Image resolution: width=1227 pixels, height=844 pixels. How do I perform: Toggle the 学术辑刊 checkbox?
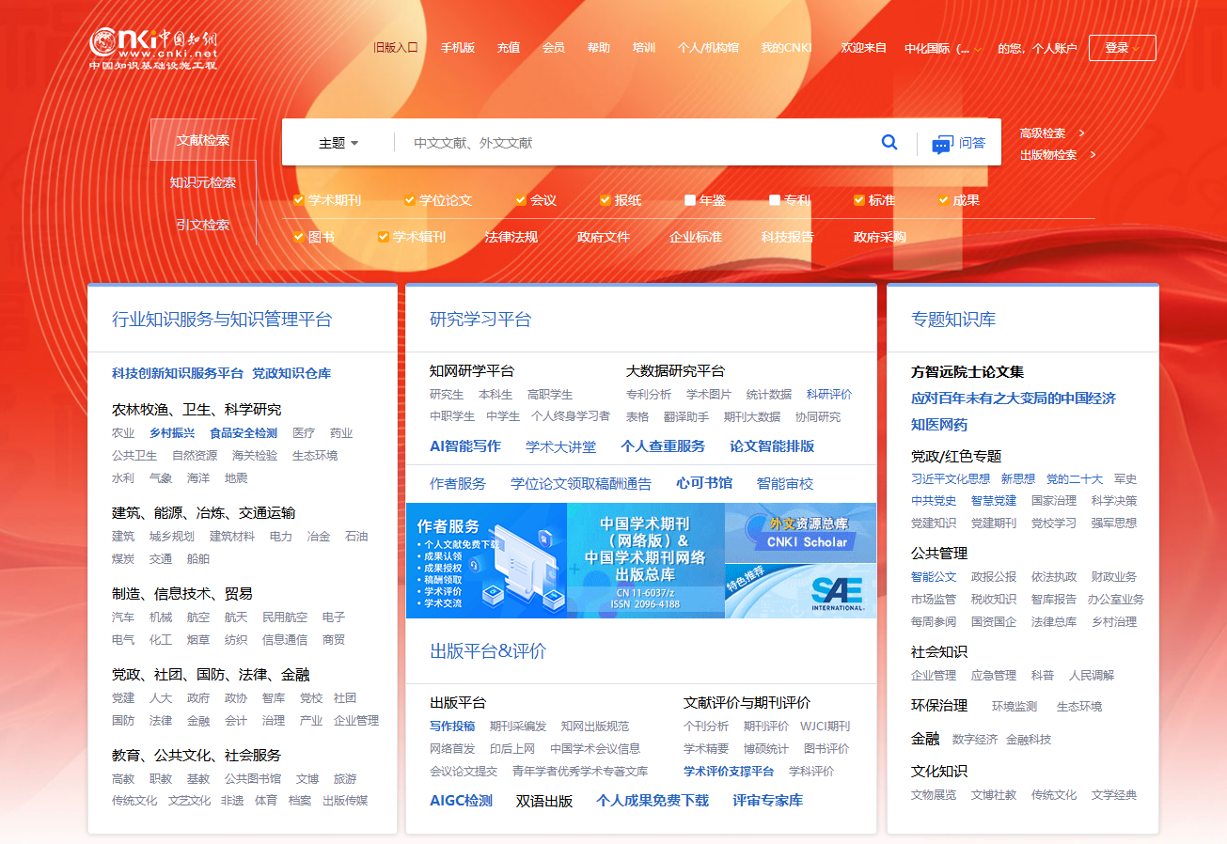pos(383,237)
